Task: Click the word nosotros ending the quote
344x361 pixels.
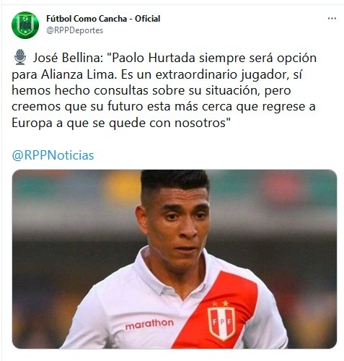Action: 200,123
